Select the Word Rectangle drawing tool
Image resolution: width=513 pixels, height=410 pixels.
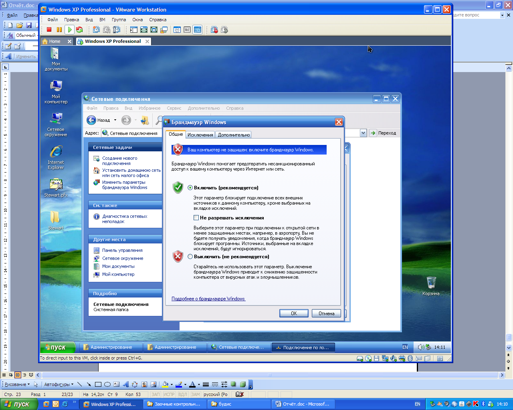(98, 384)
